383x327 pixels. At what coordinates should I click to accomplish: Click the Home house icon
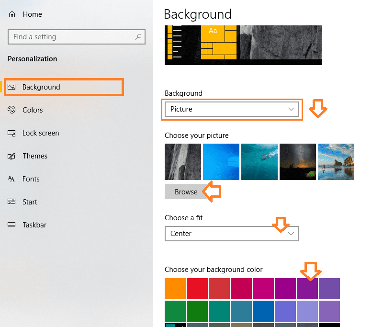point(11,14)
